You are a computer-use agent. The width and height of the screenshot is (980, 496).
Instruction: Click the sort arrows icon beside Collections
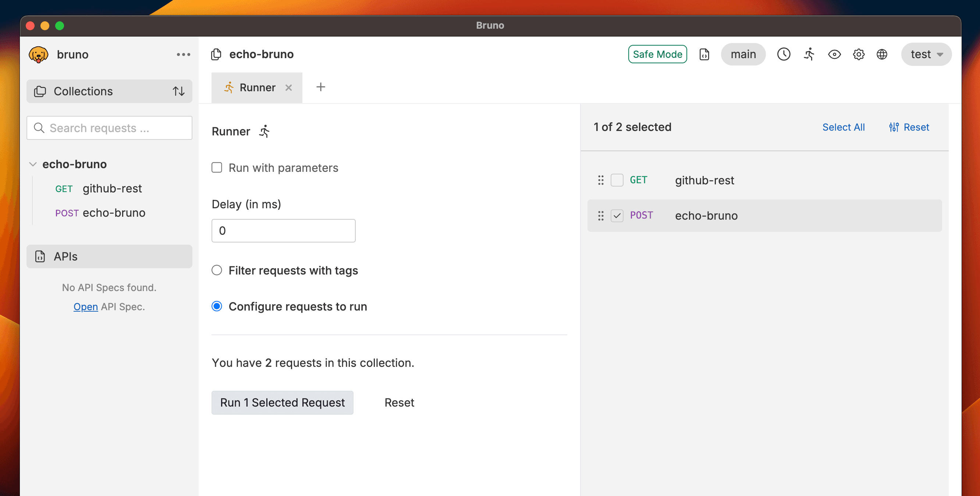(178, 91)
